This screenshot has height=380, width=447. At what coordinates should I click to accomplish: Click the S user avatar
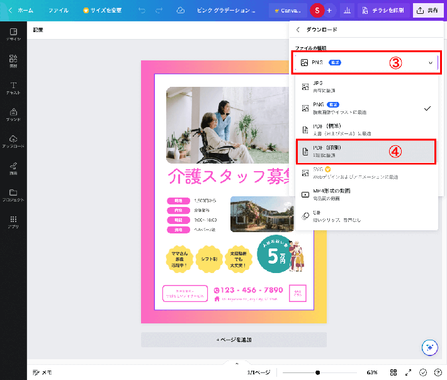click(317, 11)
